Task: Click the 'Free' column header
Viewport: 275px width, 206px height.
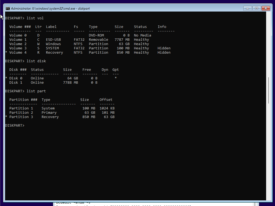Action: 87,70
